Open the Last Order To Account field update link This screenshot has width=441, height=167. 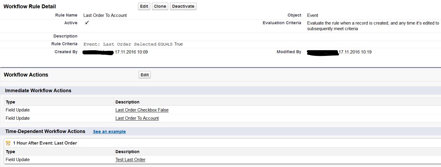coord(137,118)
